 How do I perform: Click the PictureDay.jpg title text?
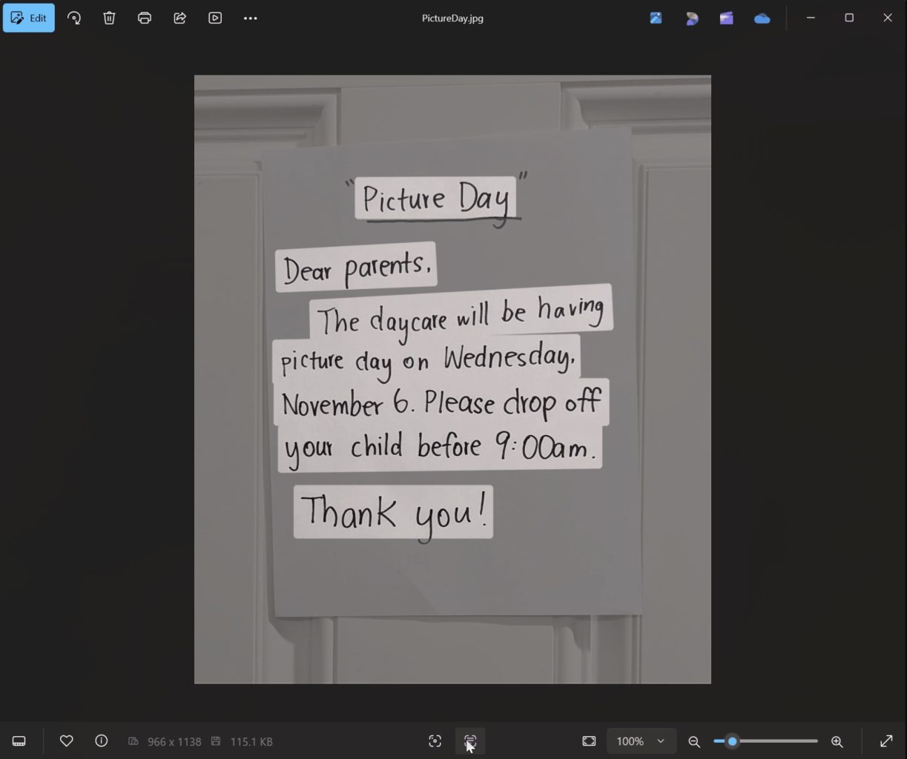tap(452, 19)
